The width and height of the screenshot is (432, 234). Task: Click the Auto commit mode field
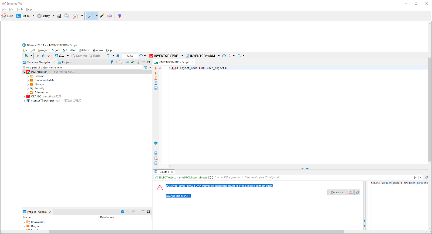tap(130, 56)
